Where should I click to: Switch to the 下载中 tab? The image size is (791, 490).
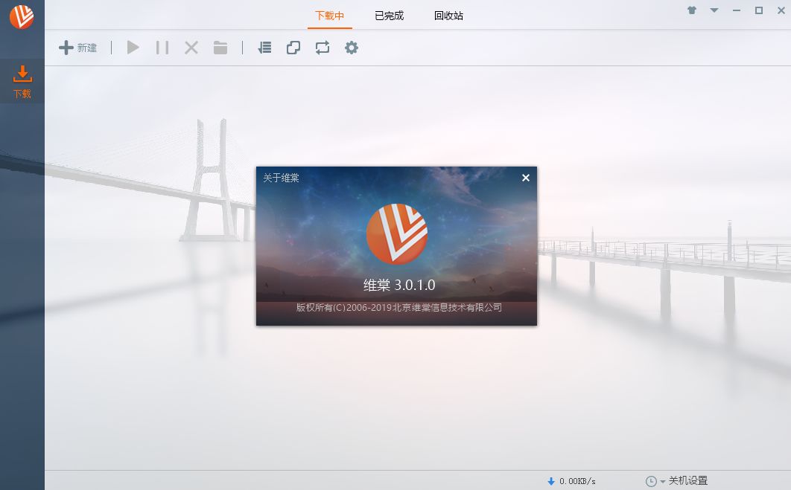click(x=329, y=16)
